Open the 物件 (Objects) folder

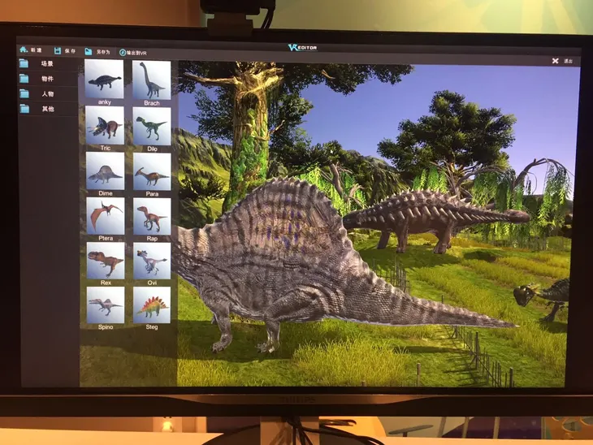pyautogui.click(x=25, y=79)
